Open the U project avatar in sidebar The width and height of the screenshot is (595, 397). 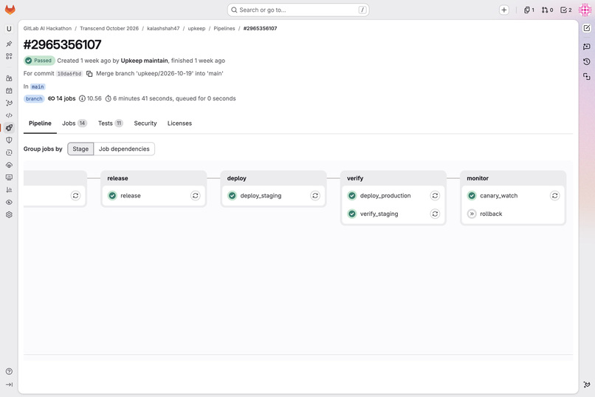click(x=9, y=29)
